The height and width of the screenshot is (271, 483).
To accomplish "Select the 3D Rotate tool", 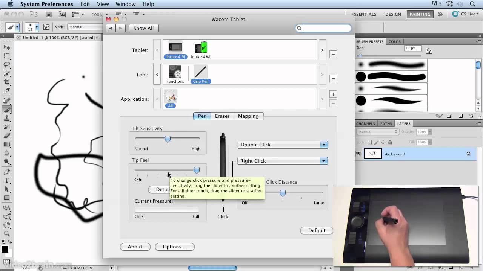I will [x=7, y=208].
